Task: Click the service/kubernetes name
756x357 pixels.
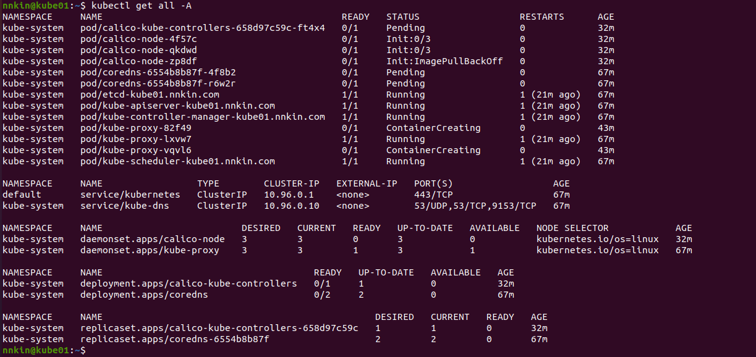Action: pos(130,195)
